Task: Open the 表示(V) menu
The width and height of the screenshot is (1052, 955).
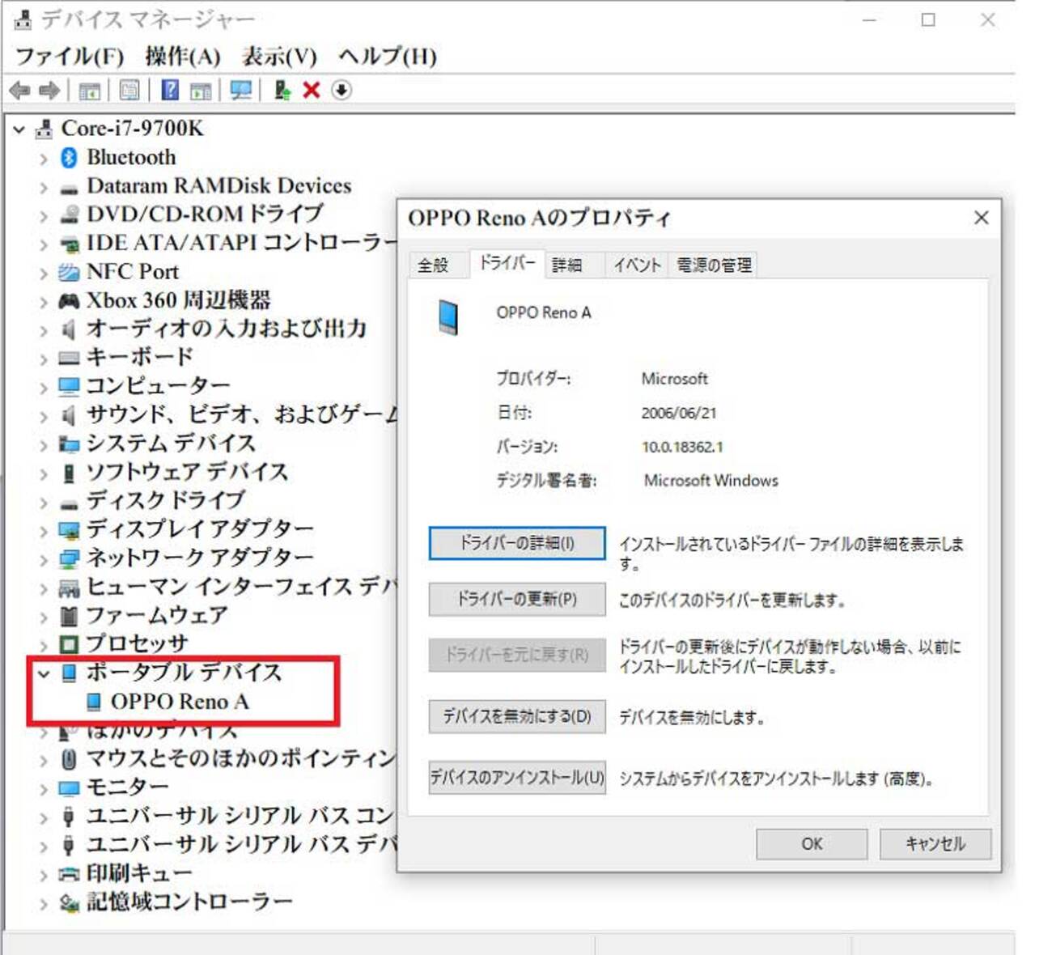Action: (x=279, y=57)
